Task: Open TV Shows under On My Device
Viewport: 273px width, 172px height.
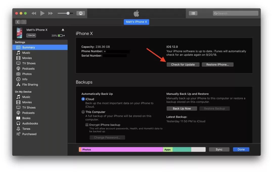Action: [x=40, y=107]
